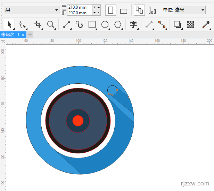The image size is (214, 191).
Task: Select the Shape edit tool
Action: click(x=23, y=24)
